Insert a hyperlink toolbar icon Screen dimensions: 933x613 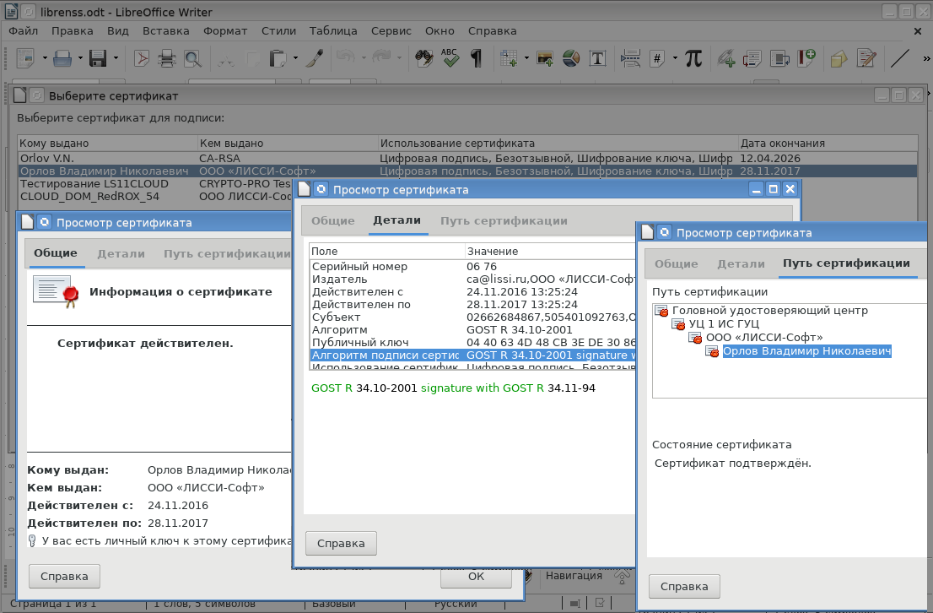coord(726,58)
